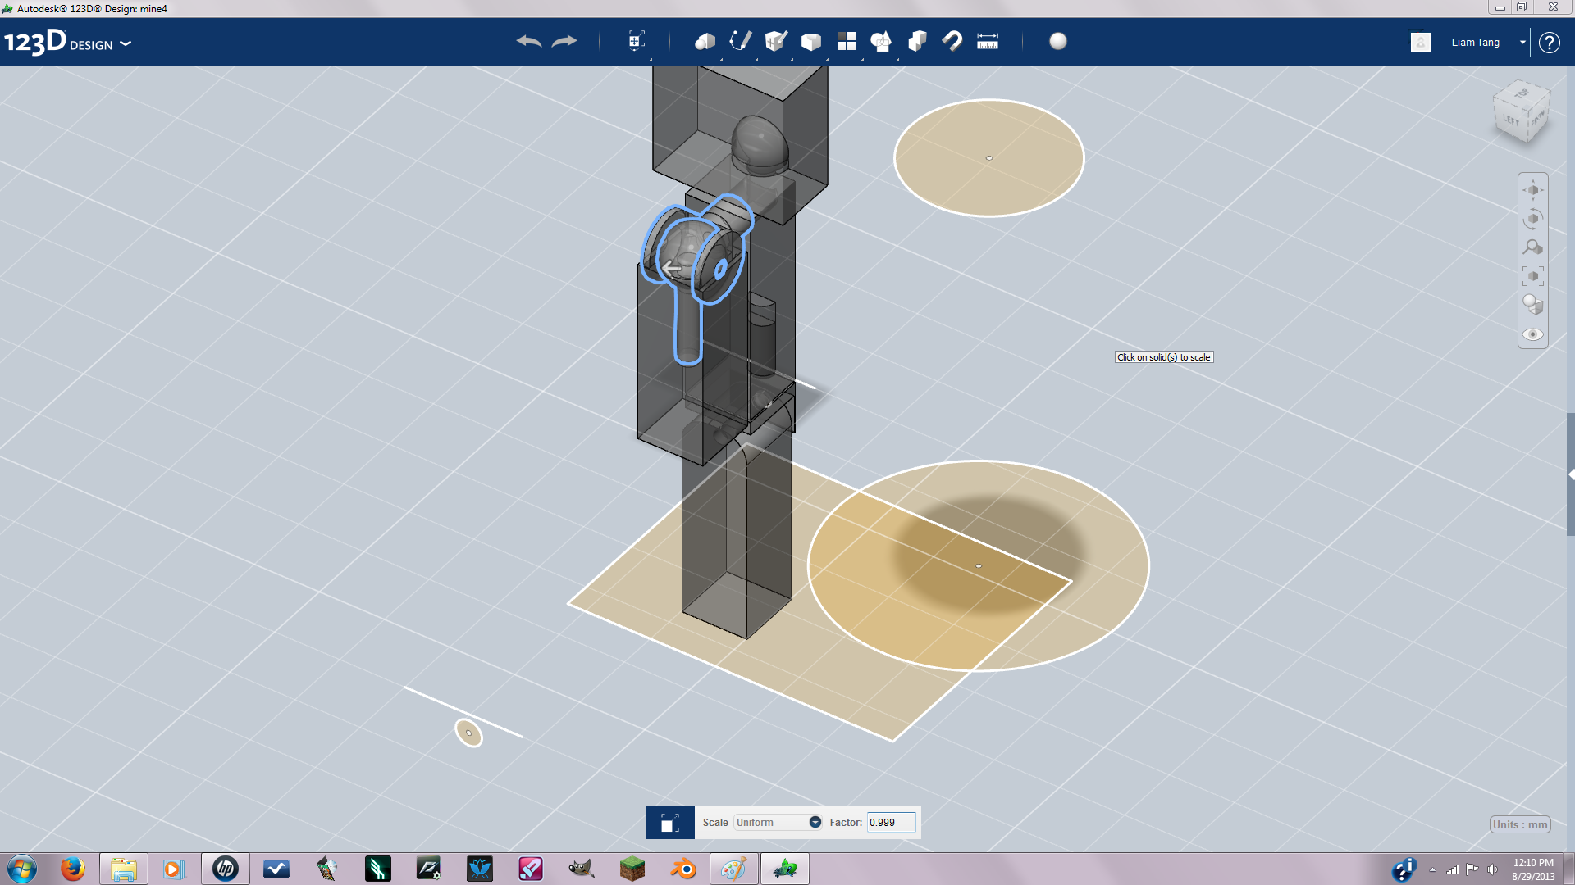The width and height of the screenshot is (1575, 885).
Task: Click the volume icon in system tray
Action: point(1492,869)
